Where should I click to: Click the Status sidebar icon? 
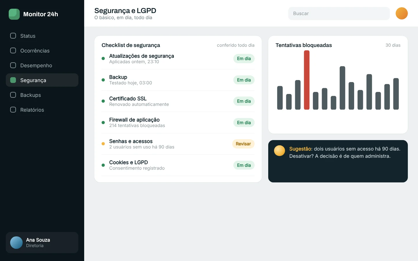pos(13,36)
